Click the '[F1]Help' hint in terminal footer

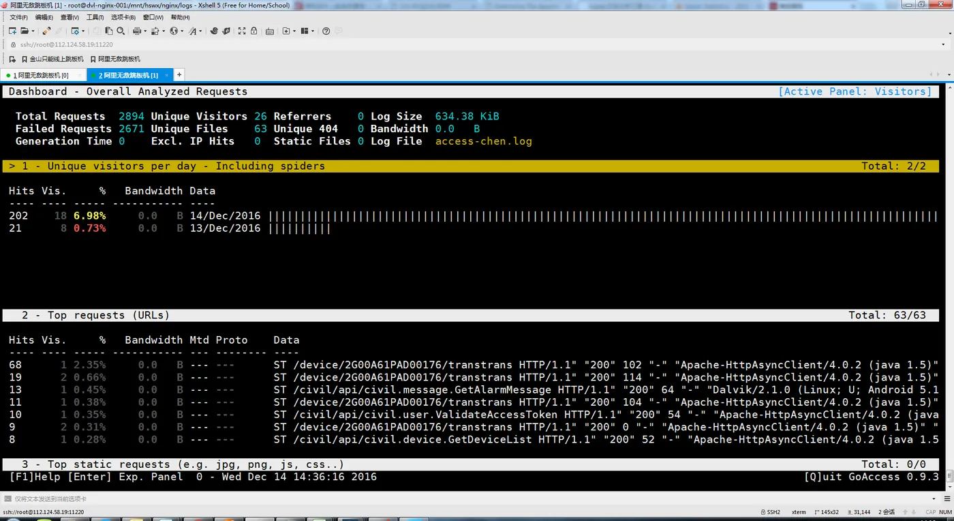(x=35, y=477)
